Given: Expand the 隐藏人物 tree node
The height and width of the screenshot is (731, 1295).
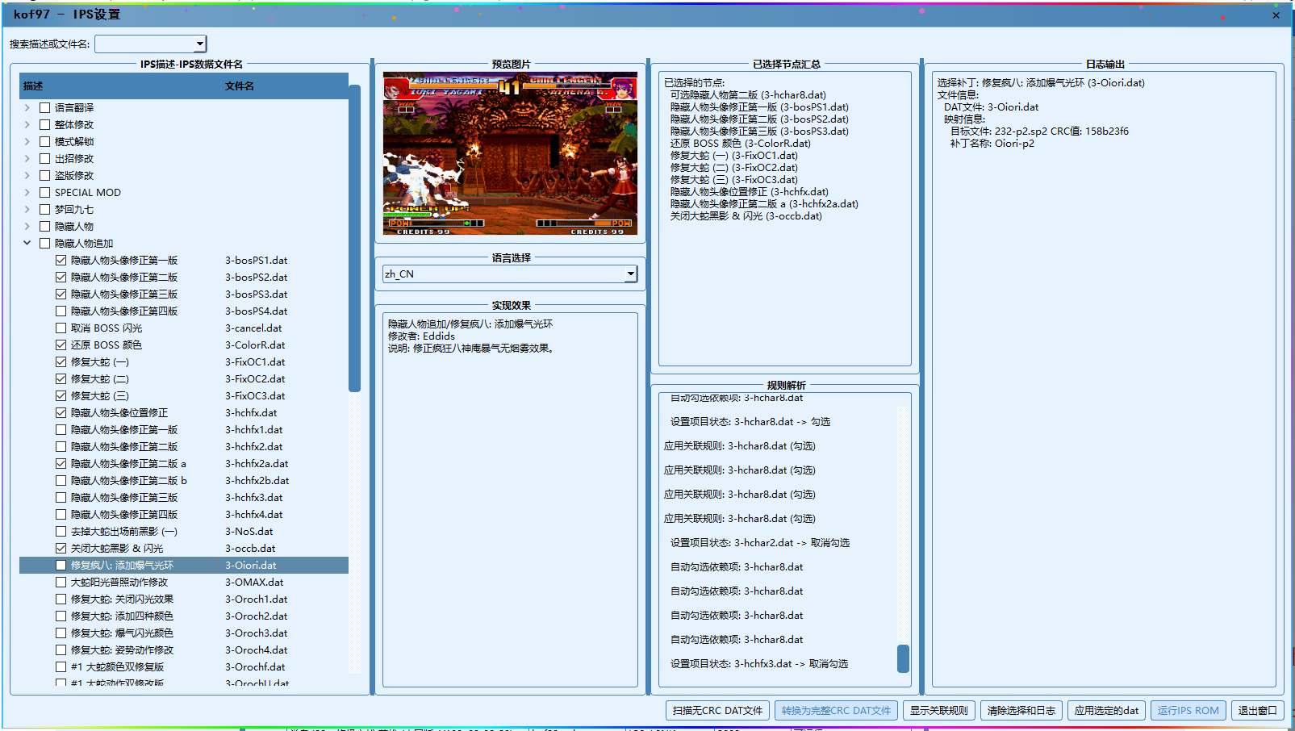Looking at the screenshot, I should [27, 226].
